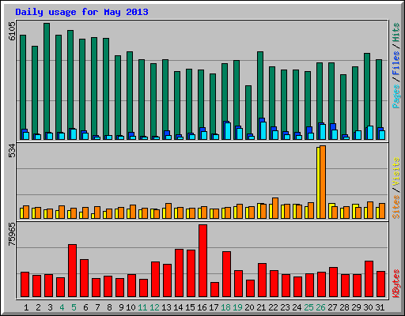
Task: Click the tallest red KBytes bar for day 16
Action: coord(202,261)
